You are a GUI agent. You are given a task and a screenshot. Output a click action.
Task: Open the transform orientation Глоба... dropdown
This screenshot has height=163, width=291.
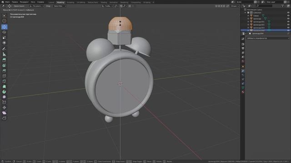(x=107, y=6)
